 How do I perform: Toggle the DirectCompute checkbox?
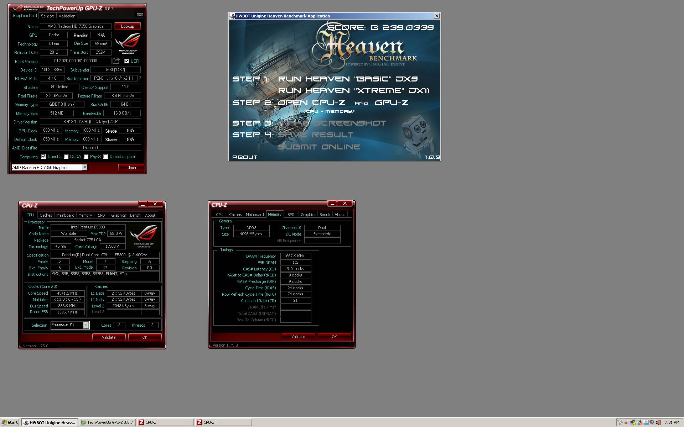106,157
